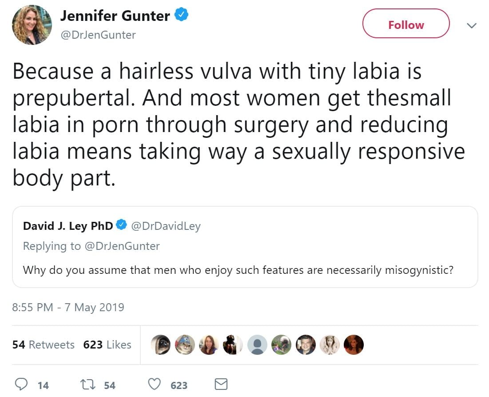The height and width of the screenshot is (397, 489).
Task: Open Jennifer Gunter's profile picture
Action: 32,25
